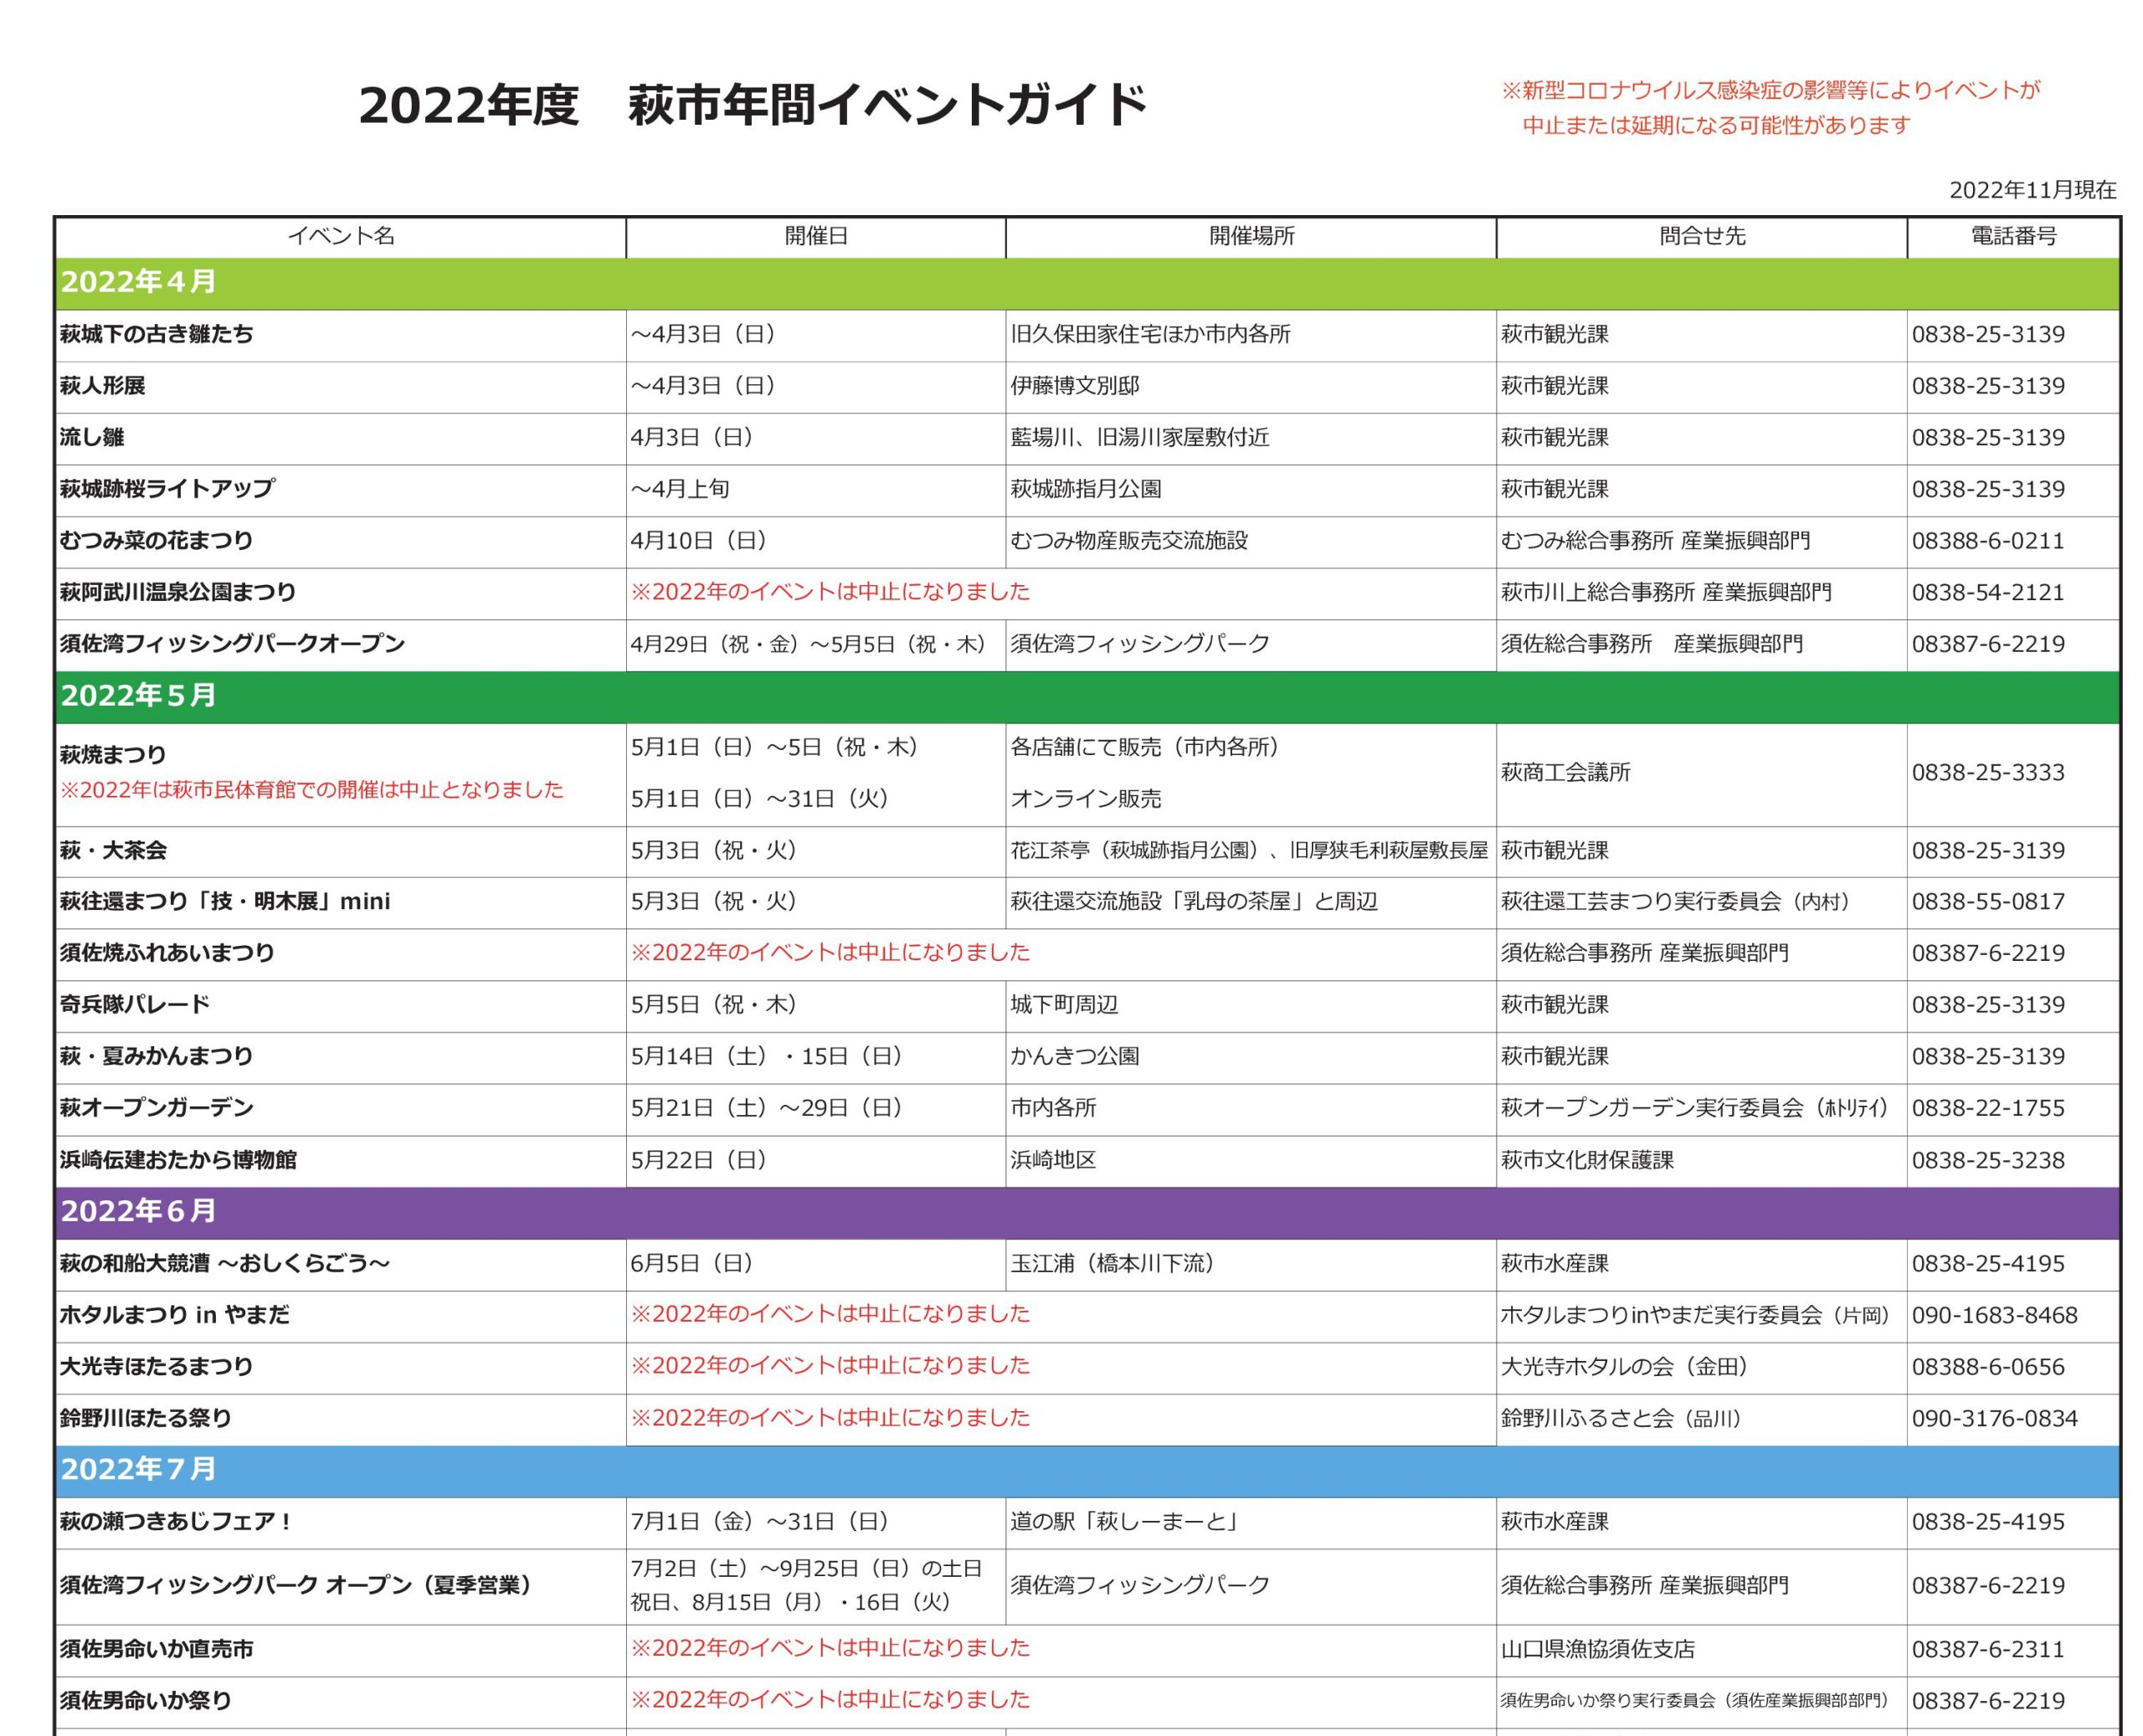Image resolution: width=2143 pixels, height=1736 pixels.
Task: Click event name 流し雛
Action: coord(92,438)
